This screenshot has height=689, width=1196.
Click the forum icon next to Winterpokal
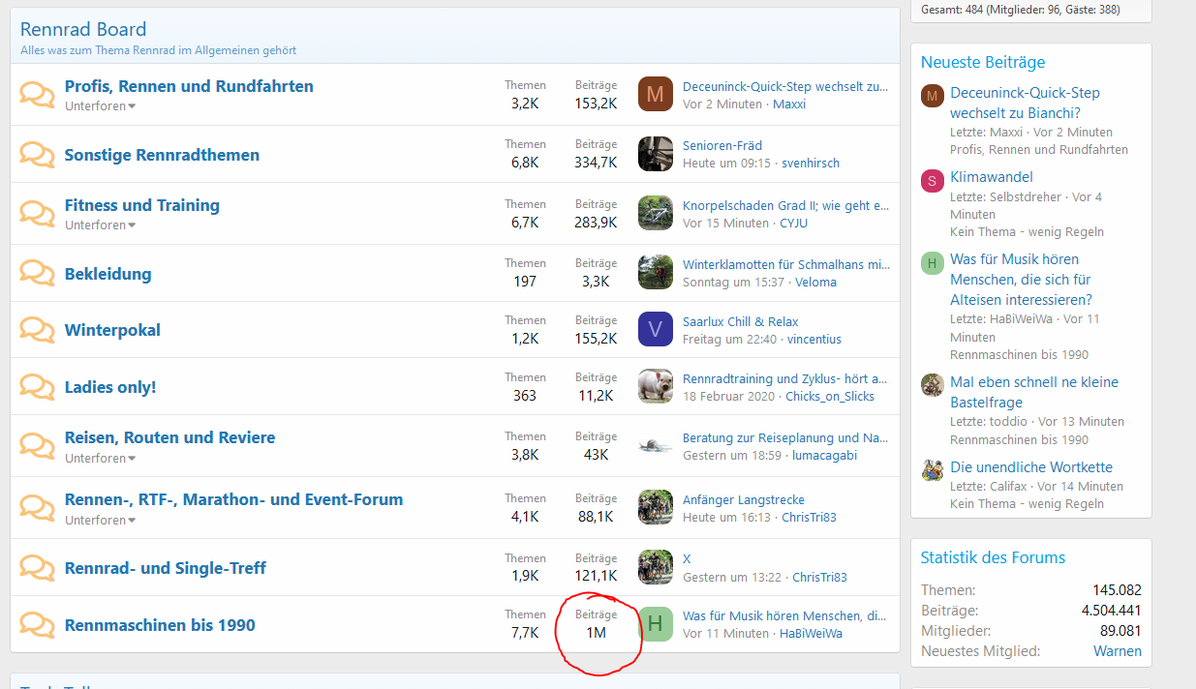pos(37,330)
